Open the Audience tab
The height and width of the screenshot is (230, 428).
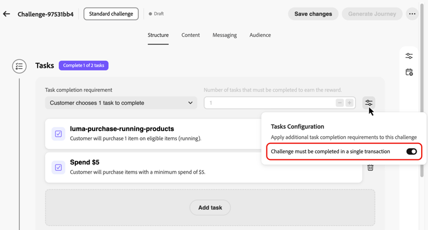(260, 35)
